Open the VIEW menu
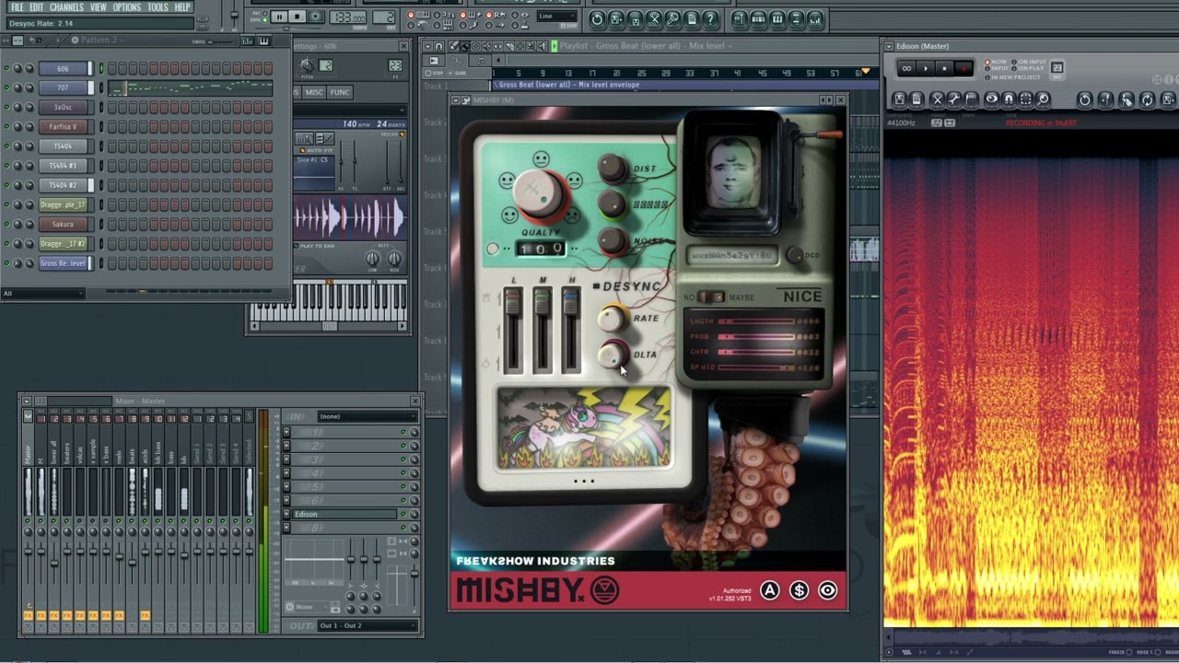Image resolution: width=1179 pixels, height=663 pixels. [99, 7]
